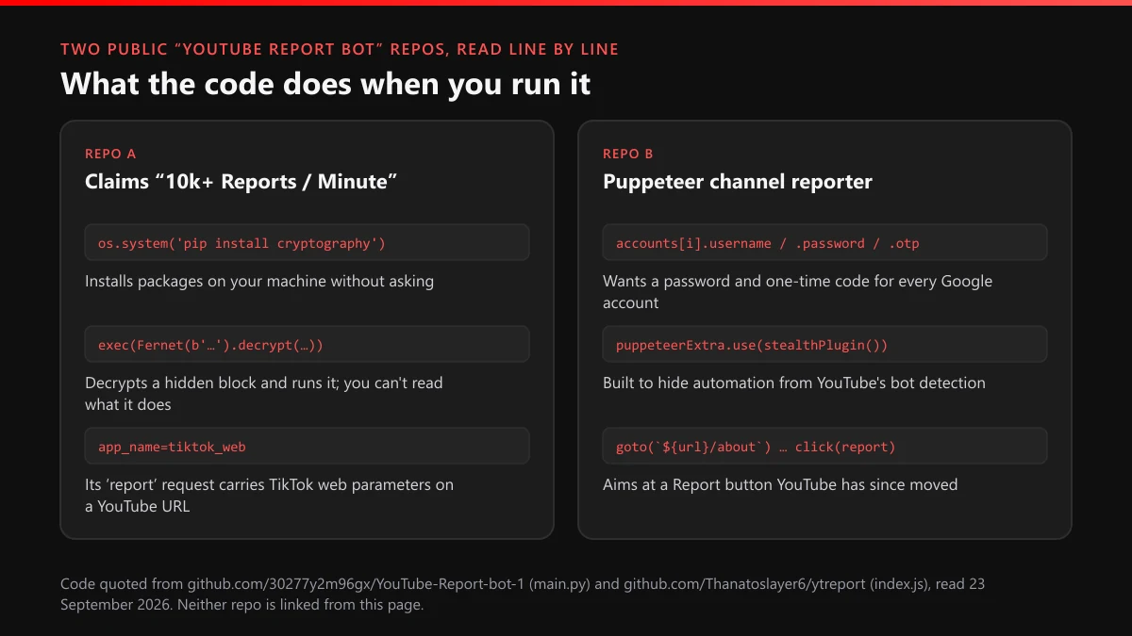The width and height of the screenshot is (1132, 636).
Task: Click the 'TWO PUBLIC "YOUTUBE REPORT BOT" REPOS' overline
Action: click(x=340, y=49)
